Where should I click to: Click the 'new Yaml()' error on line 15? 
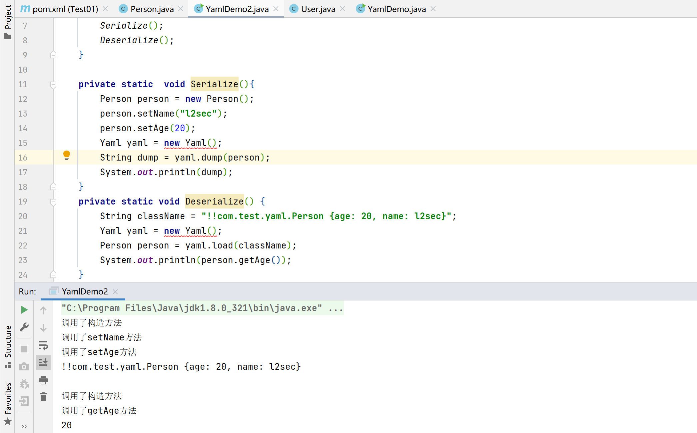click(191, 143)
